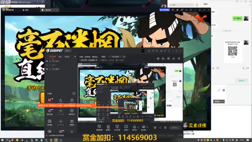Open the layout icon left of the bell
The image size is (252, 142).
click(x=169, y=59)
